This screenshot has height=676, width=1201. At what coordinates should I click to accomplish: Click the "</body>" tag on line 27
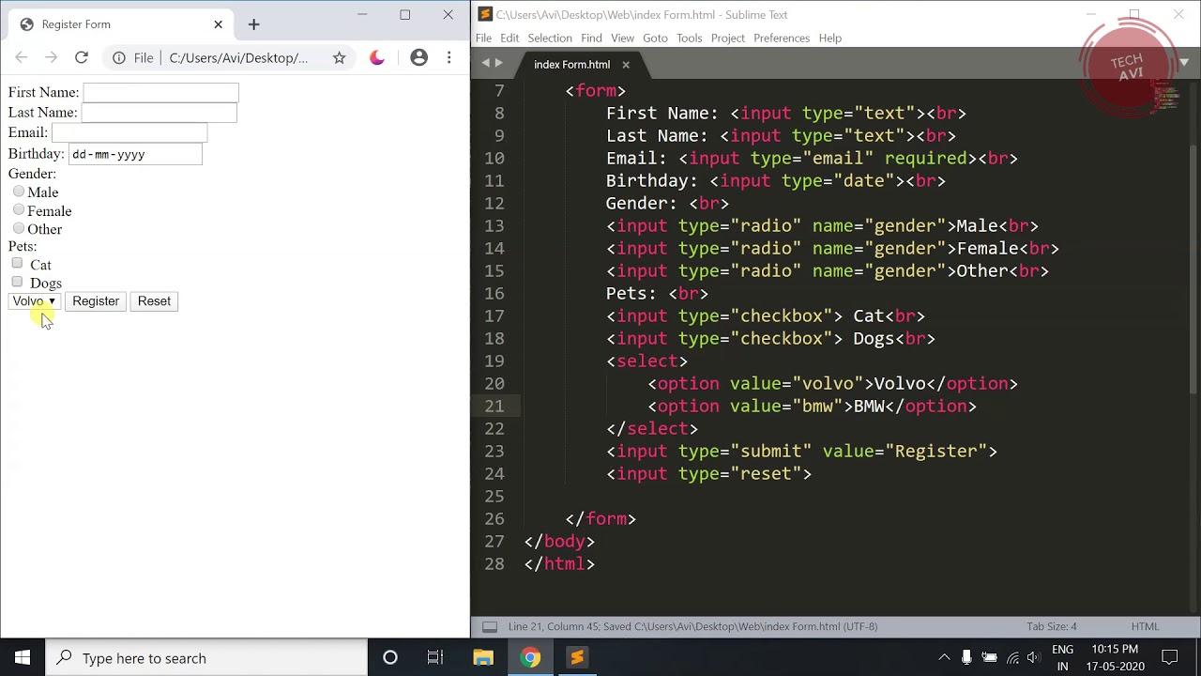(x=559, y=541)
